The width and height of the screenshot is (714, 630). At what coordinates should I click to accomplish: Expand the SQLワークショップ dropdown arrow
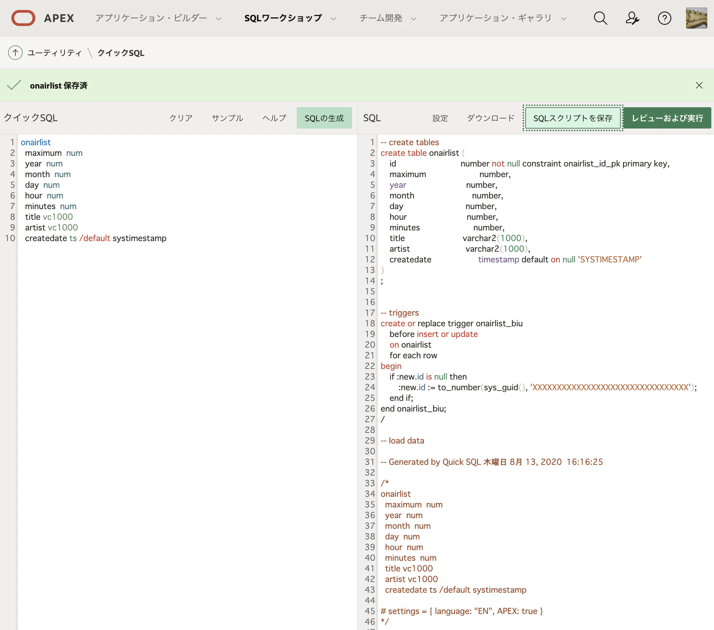coord(333,19)
